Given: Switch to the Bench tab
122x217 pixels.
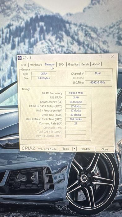Looking at the screenshot, I should click(x=85, y=64).
